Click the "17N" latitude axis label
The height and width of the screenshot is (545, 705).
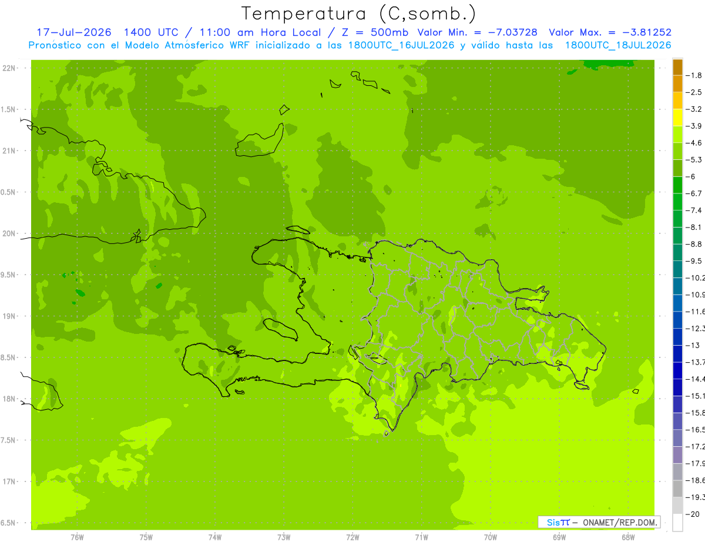9,482
